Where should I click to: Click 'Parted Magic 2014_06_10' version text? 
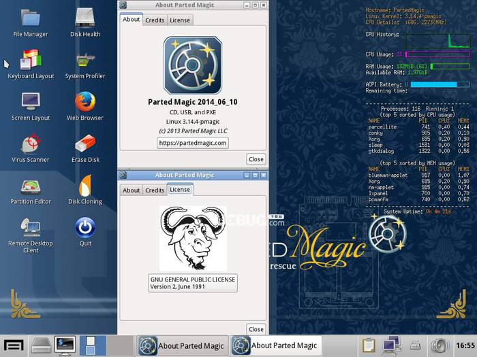[193, 102]
